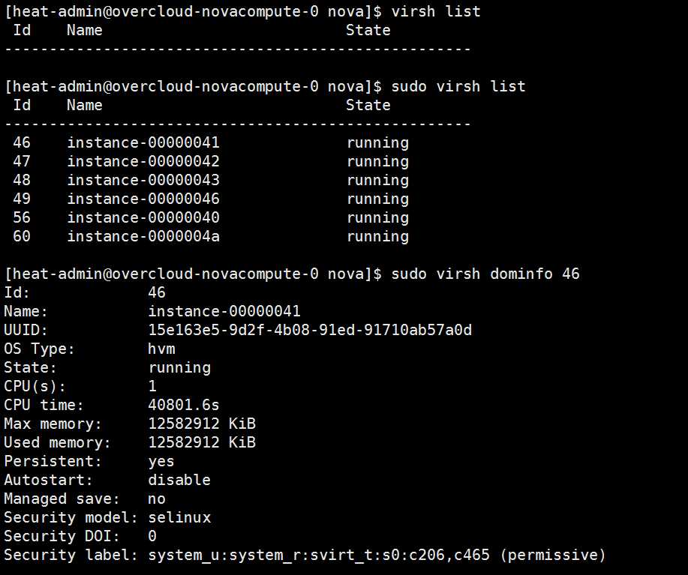Click the instance-00000040 domain name

[x=143, y=217]
